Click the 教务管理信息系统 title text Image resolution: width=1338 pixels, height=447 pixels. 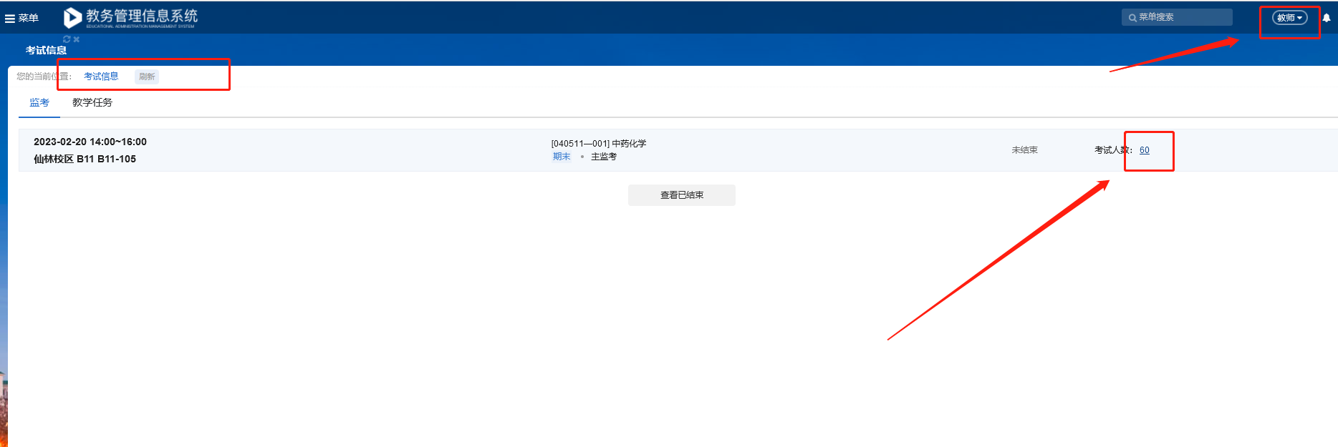click(x=142, y=16)
